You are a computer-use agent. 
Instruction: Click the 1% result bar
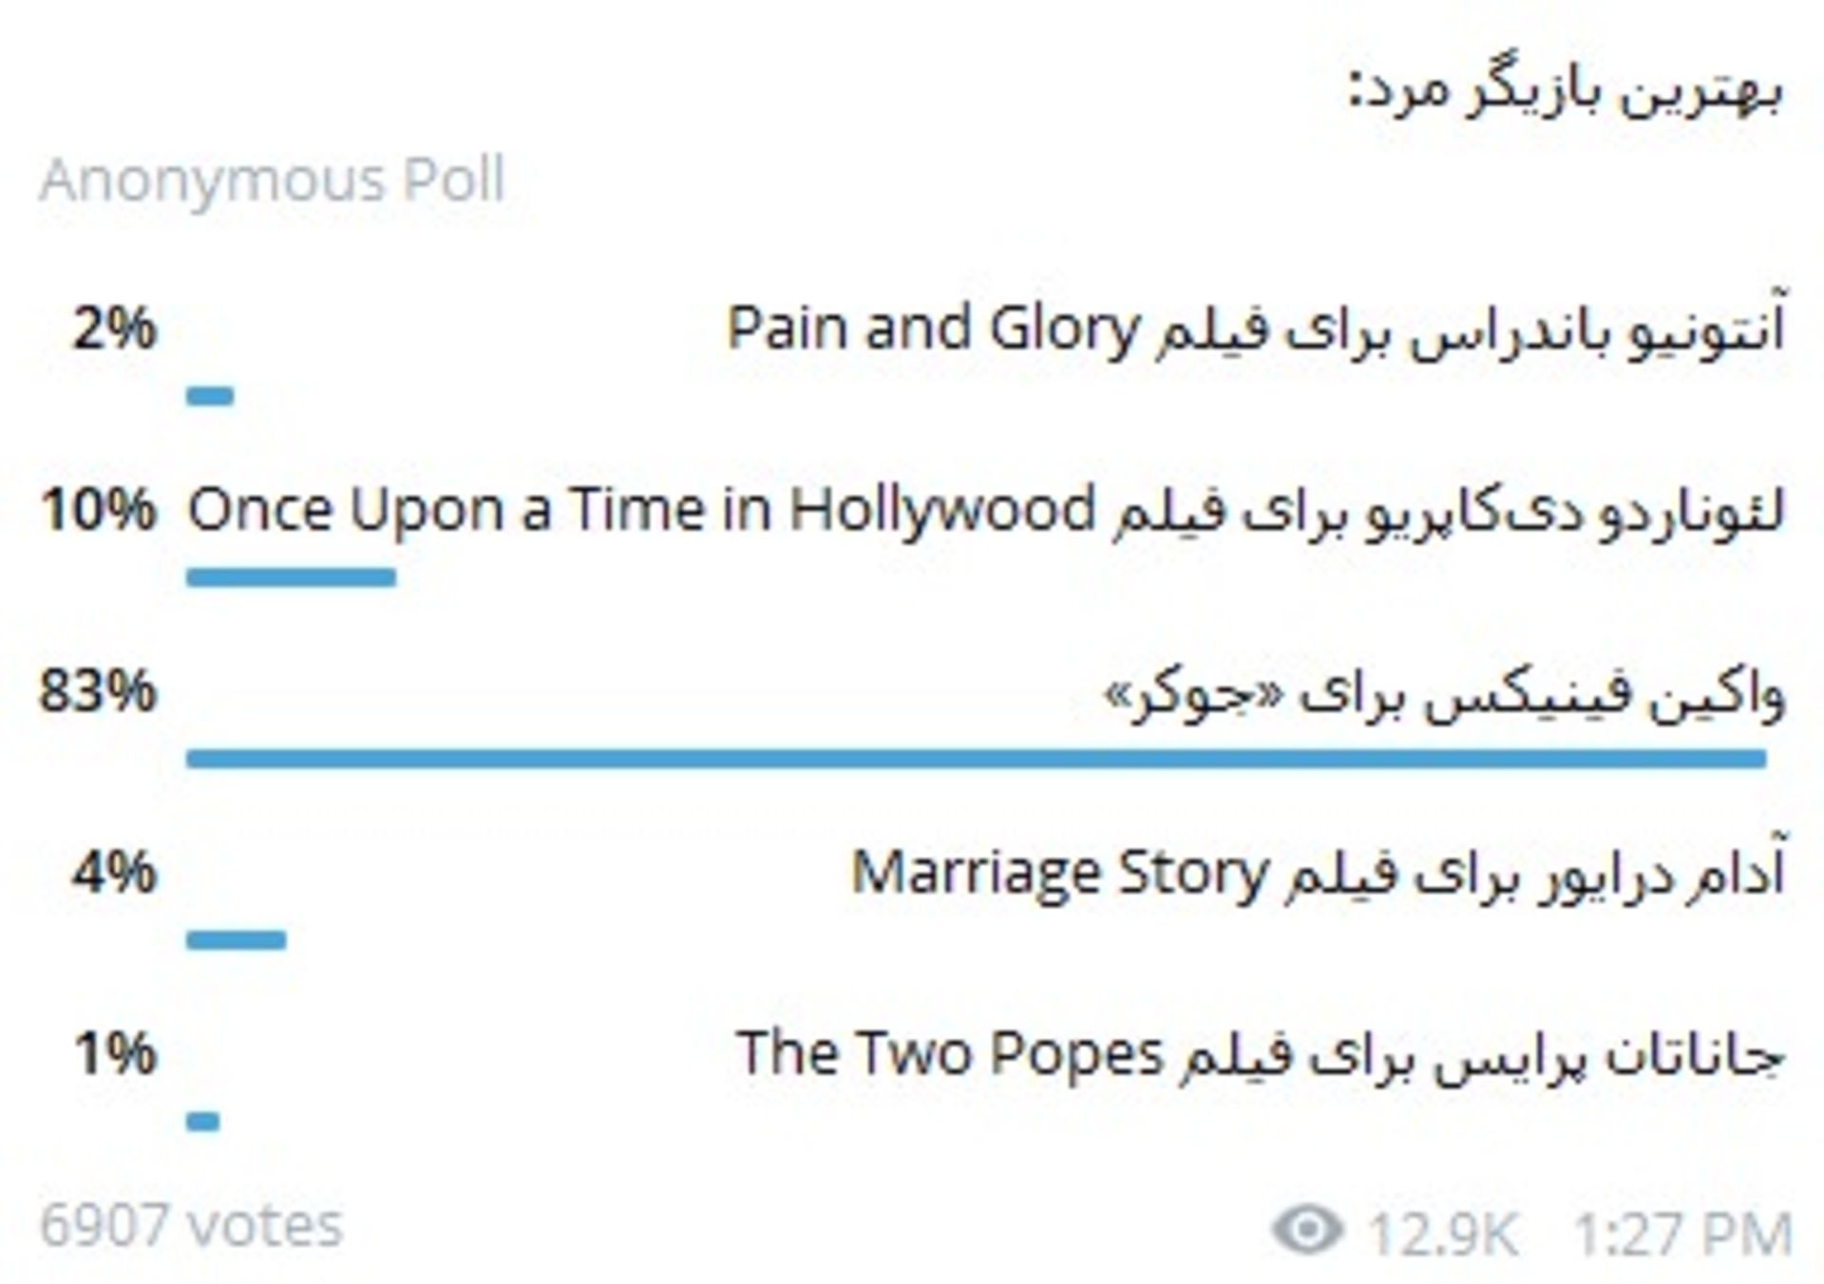203,1122
